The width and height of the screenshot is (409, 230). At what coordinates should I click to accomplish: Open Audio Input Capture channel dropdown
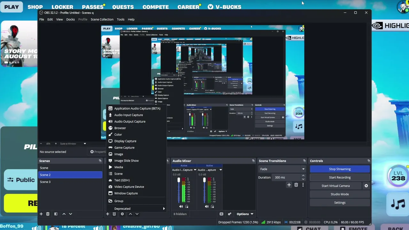(x=195, y=170)
